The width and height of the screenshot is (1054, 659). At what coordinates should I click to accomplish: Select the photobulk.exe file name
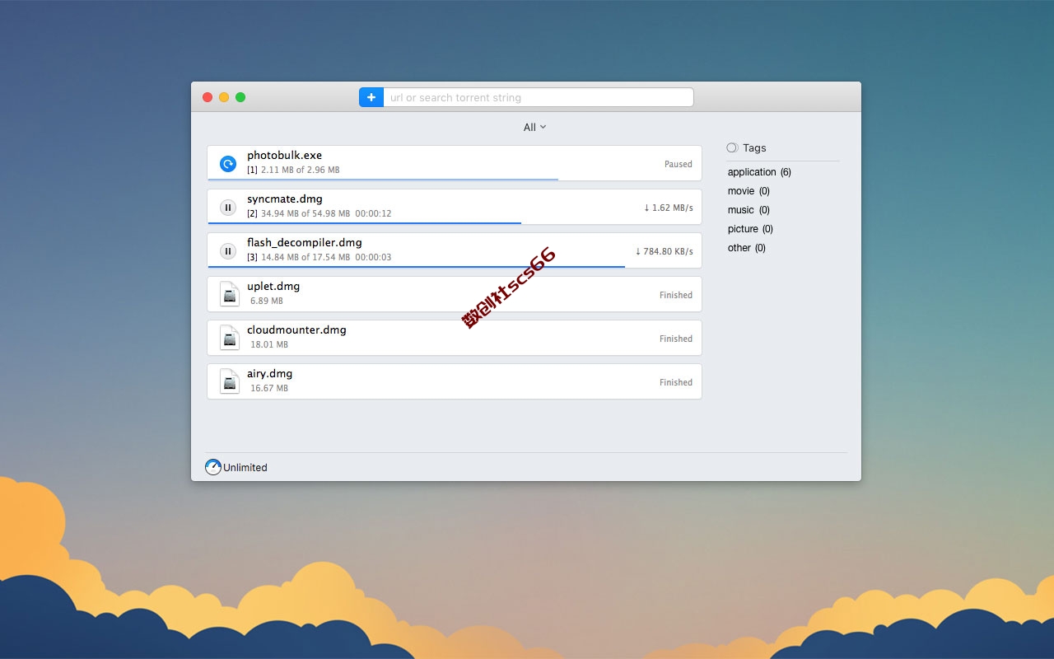coord(284,156)
